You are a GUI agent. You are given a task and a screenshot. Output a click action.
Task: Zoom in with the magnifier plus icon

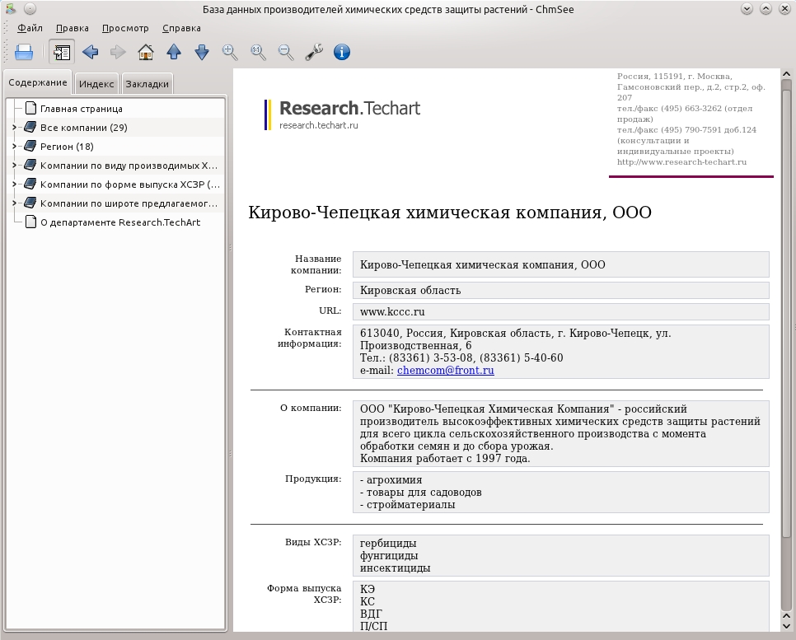click(x=230, y=52)
